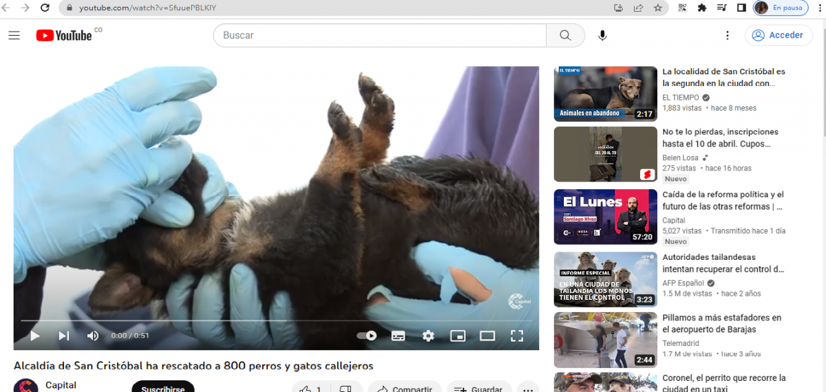Bookmark this page with the star icon

tap(658, 8)
